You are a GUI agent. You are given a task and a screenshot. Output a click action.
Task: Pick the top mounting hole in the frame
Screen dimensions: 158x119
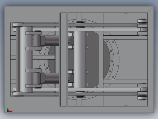click(x=126, y=13)
